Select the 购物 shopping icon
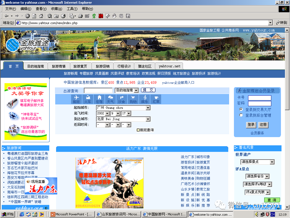Image resolution: width=290 pixels, height=218 pixels. click(133, 99)
